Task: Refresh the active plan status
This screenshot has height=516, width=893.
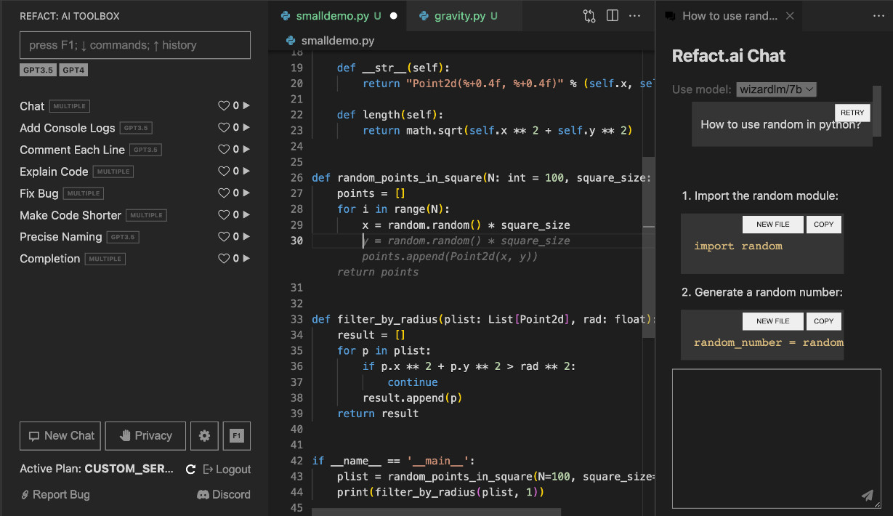Action: (x=190, y=469)
